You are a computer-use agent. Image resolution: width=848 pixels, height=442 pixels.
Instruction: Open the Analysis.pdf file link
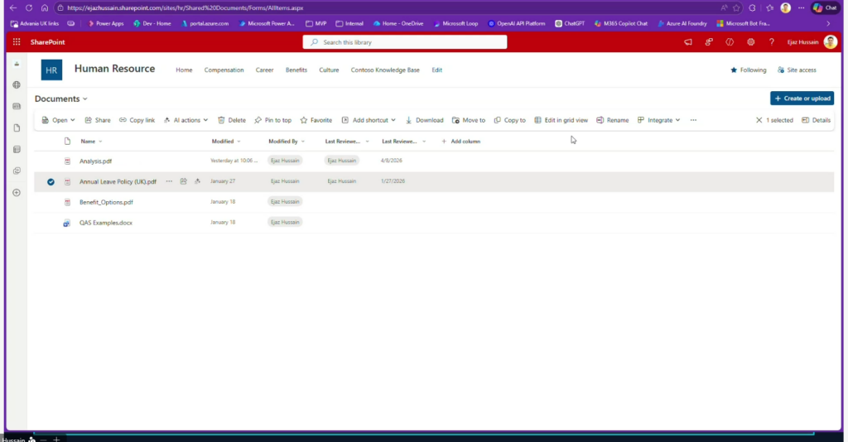(x=95, y=161)
